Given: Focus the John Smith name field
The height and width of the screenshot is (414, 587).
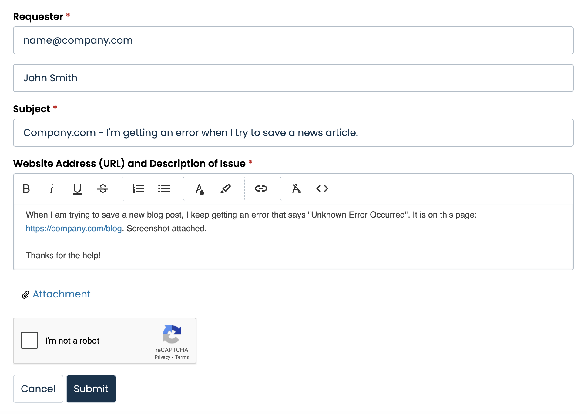Looking at the screenshot, I should pos(293,78).
